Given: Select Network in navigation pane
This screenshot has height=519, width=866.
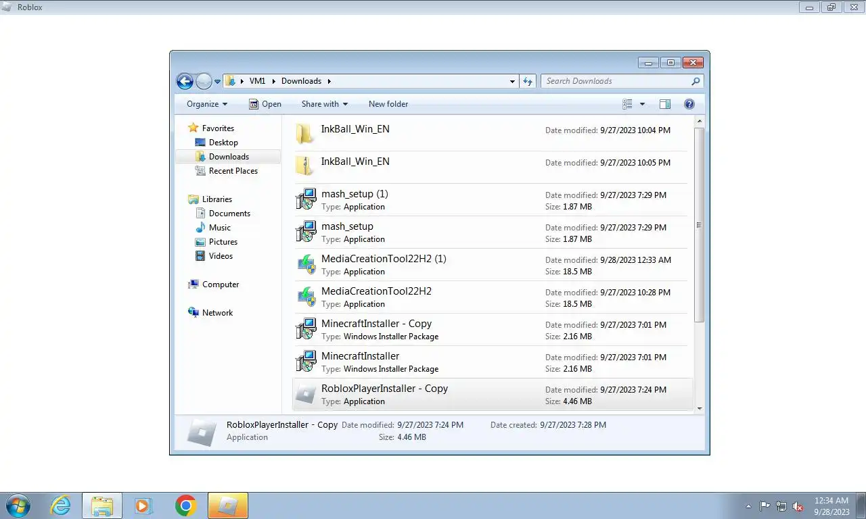Looking at the screenshot, I should (217, 313).
